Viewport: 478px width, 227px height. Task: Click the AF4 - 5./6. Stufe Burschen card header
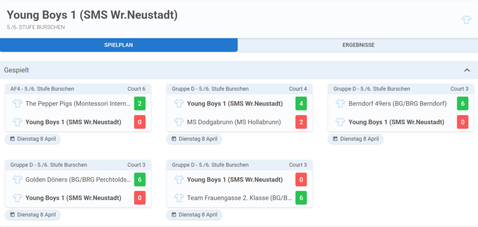(x=78, y=89)
